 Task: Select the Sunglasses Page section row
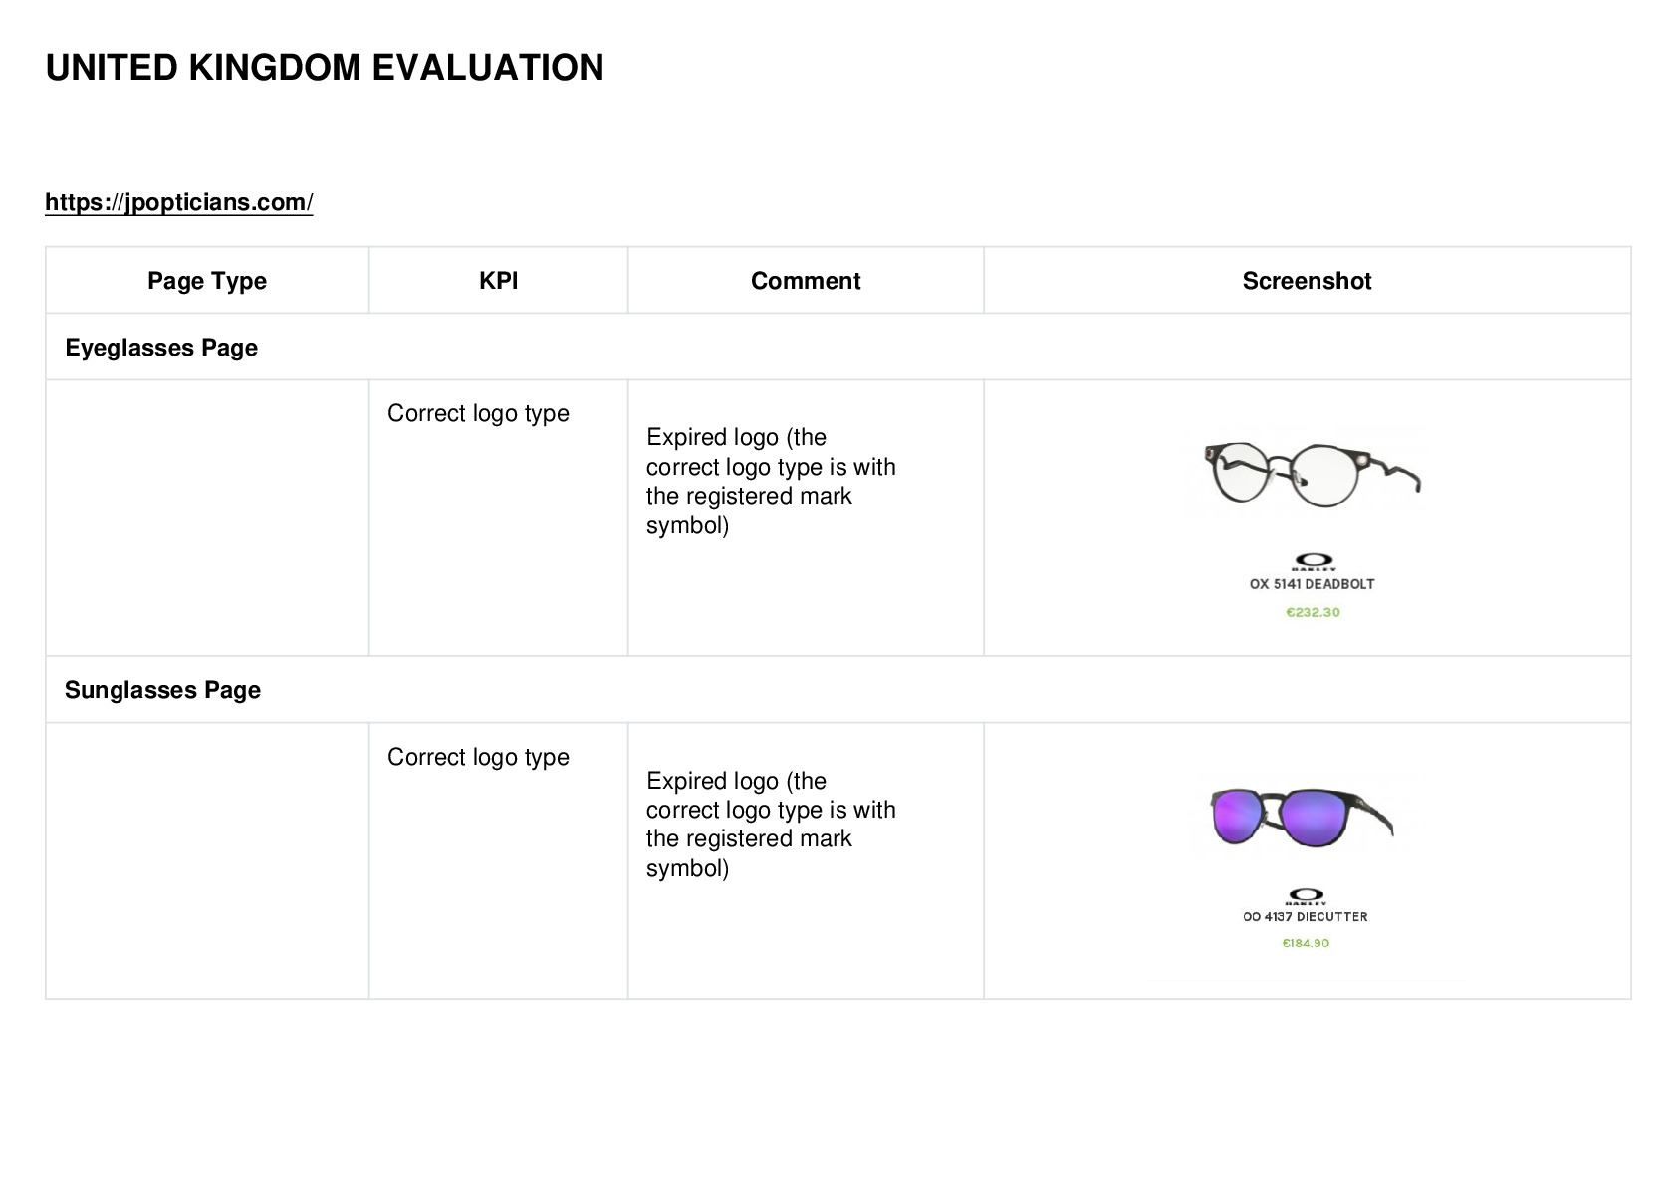tap(838, 689)
